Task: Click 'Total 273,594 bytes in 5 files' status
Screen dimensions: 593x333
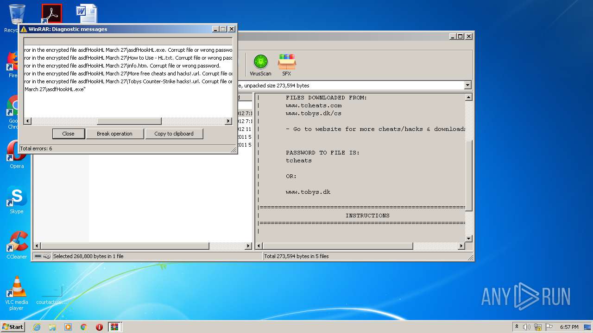Action: pos(296,256)
